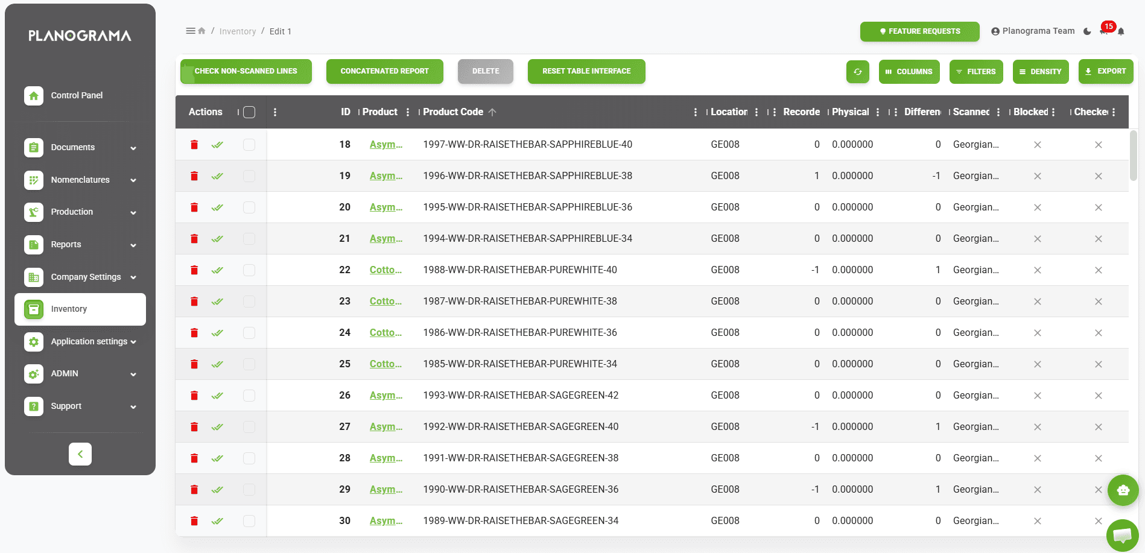Expand the Reports sidebar menu
This screenshot has height=553, width=1145.
coord(80,244)
